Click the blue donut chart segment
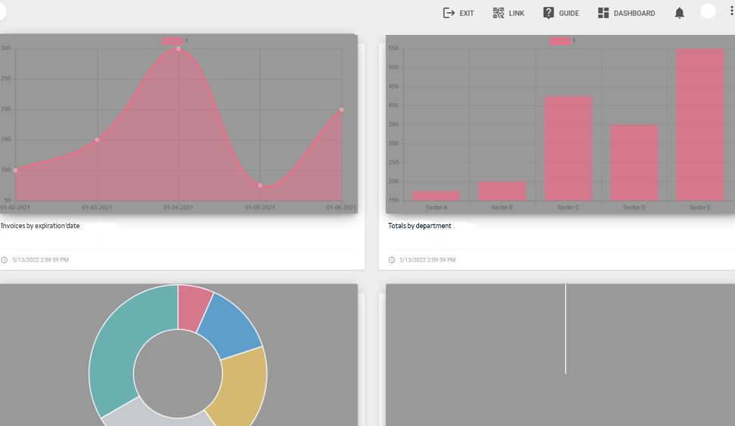The height and width of the screenshot is (426, 735). (230, 328)
